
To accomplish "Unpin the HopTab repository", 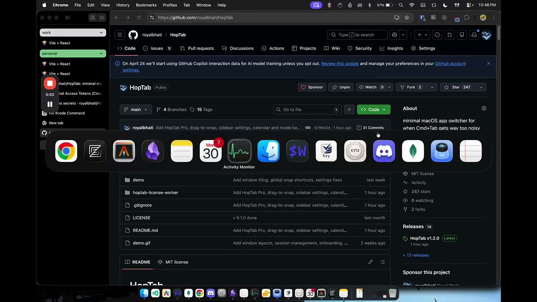I will [x=341, y=87].
